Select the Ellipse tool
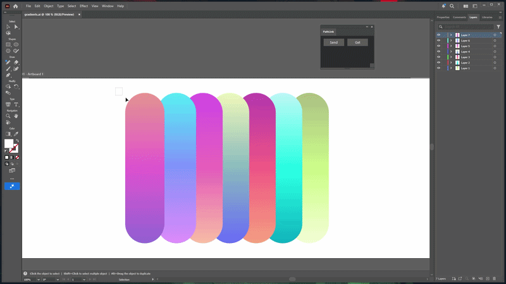This screenshot has height=284, width=506. coord(16,44)
